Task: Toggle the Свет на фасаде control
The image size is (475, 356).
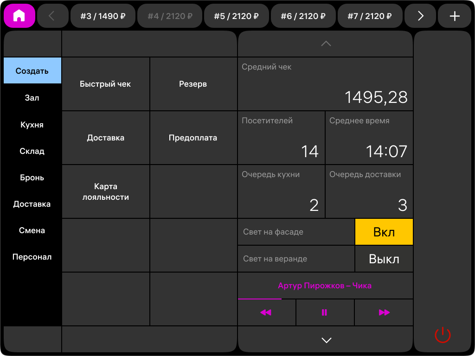Action: (296, 231)
